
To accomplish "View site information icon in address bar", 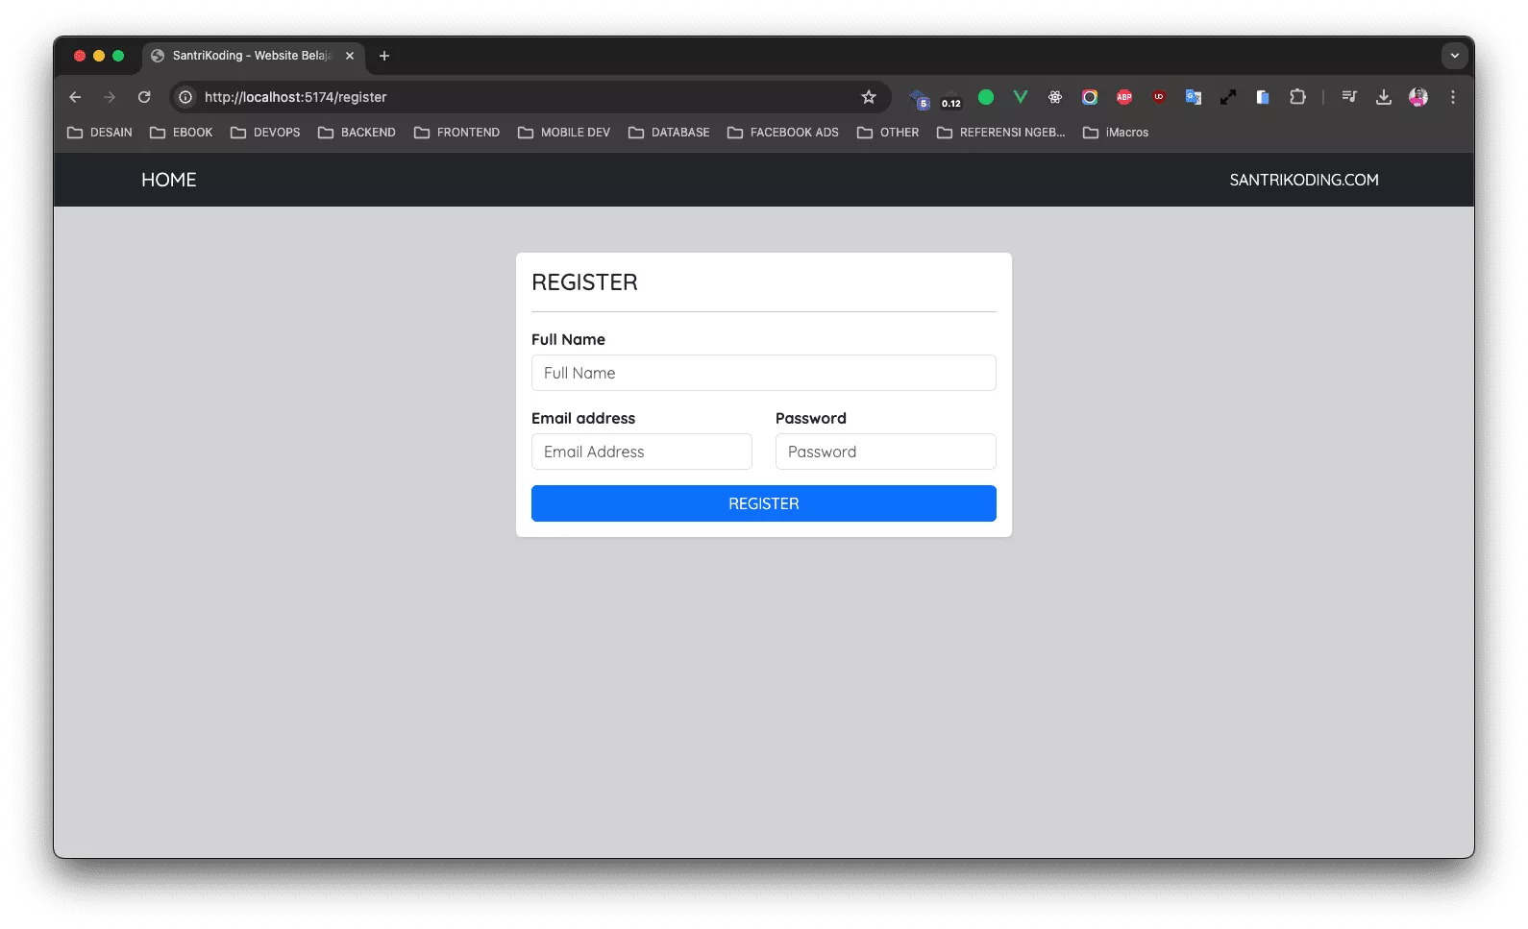I will click(185, 97).
